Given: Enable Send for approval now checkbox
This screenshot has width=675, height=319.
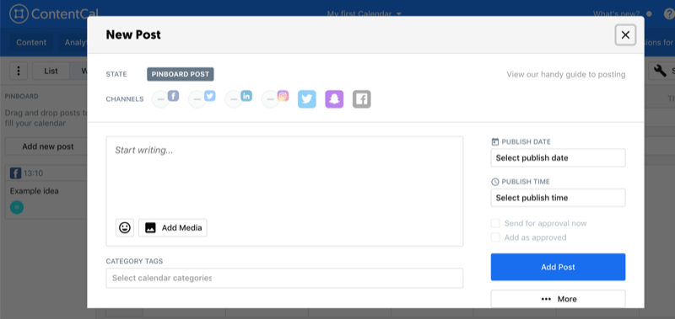Looking at the screenshot, I should click(x=496, y=223).
